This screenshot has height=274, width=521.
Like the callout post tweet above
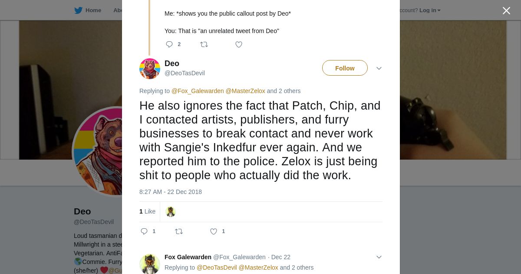[x=239, y=44]
